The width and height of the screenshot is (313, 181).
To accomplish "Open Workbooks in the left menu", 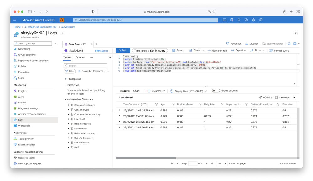I will tap(24, 126).
